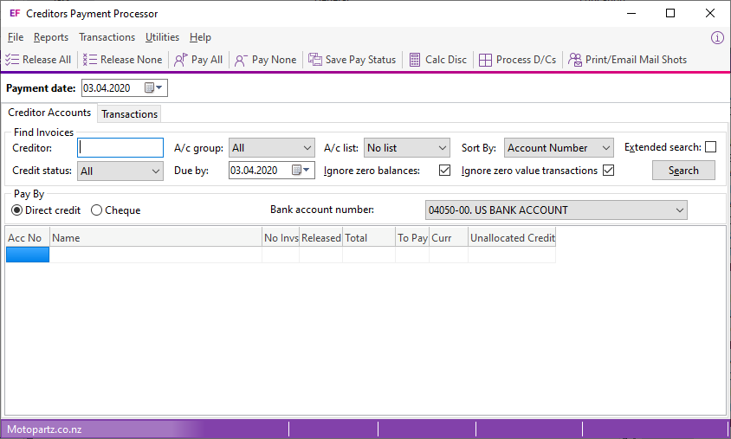Click the Calc Disc label text
The height and width of the screenshot is (439, 731).
(446, 60)
